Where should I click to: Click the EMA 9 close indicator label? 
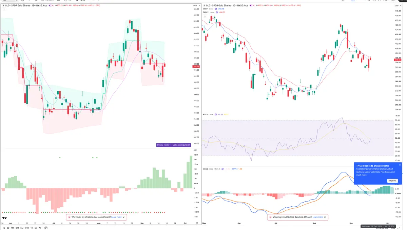[208, 9]
